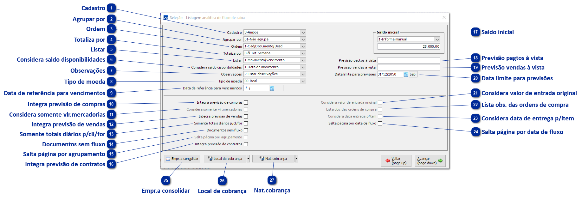Click the Previsão pagtos à vista field
This screenshot has height=200, width=582.
tap(409, 60)
